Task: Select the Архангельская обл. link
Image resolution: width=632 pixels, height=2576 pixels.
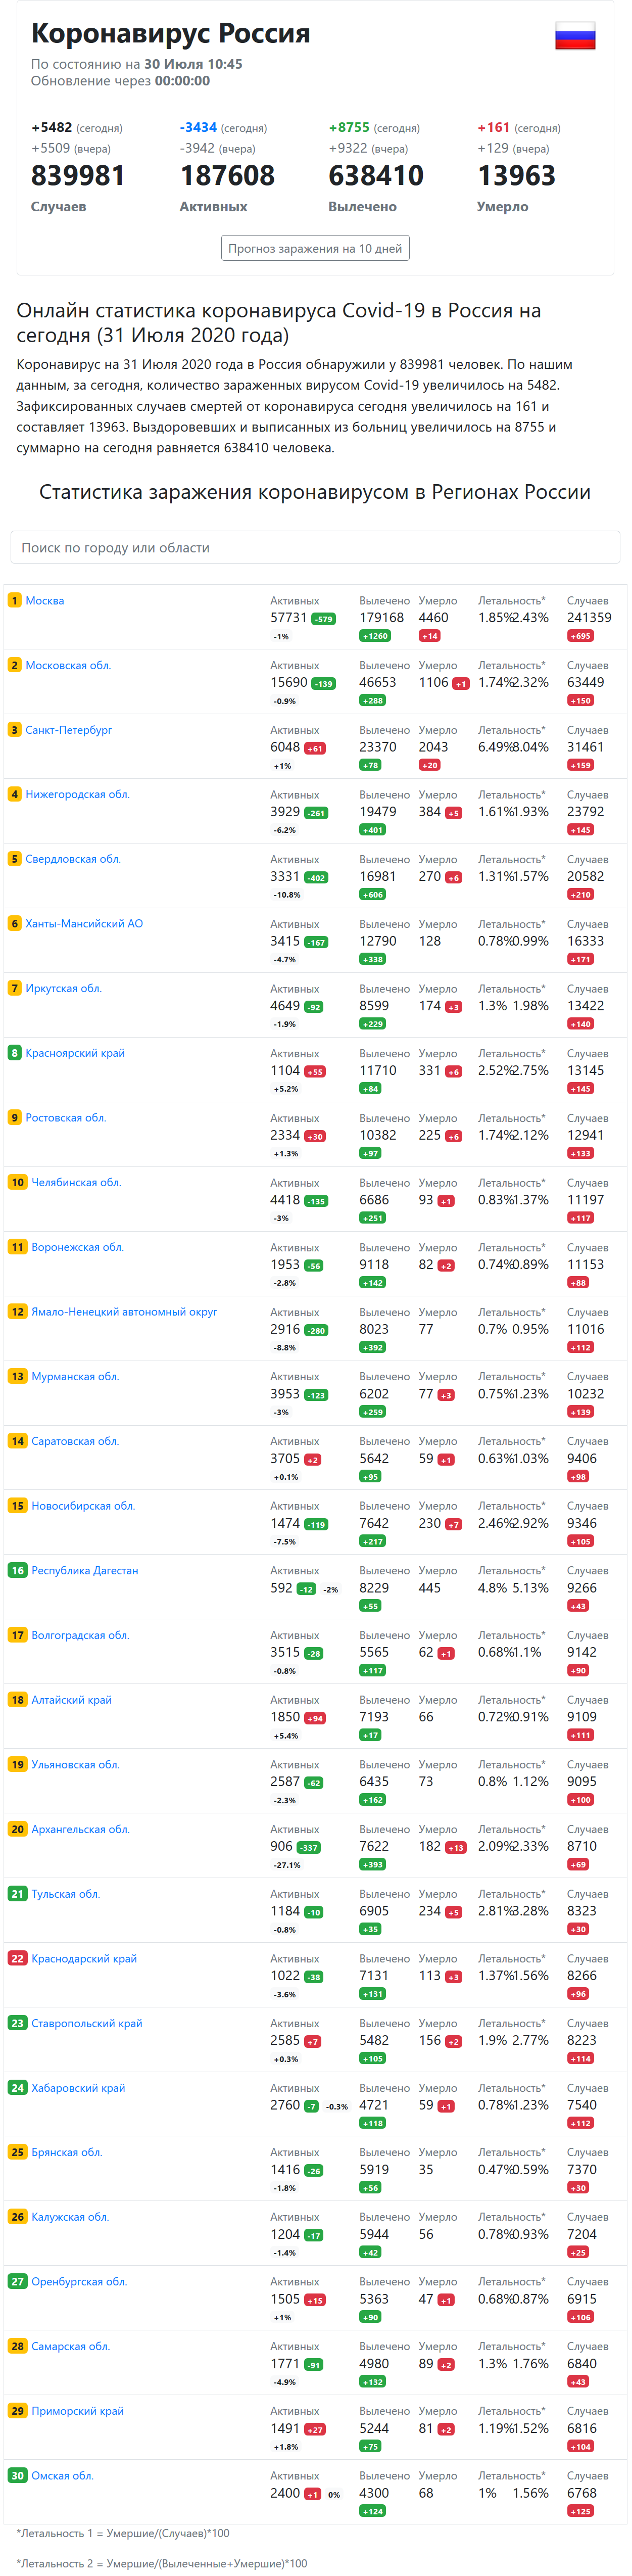Action: pos(81,1829)
